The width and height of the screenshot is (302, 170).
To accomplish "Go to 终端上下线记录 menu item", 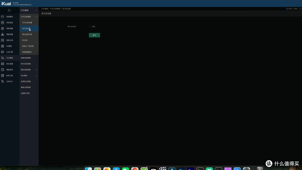I will [28, 46].
